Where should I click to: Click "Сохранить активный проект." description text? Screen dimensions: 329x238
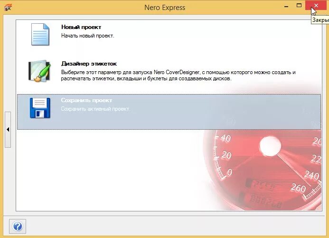click(x=96, y=109)
